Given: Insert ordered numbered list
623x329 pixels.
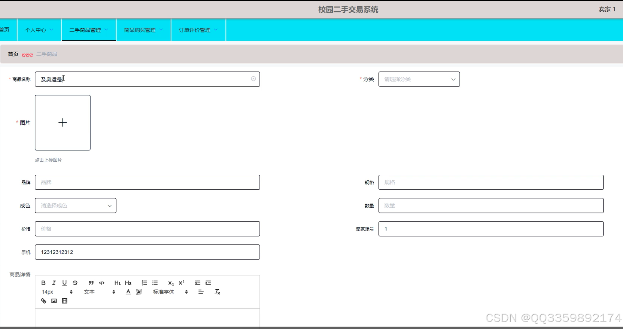Looking at the screenshot, I should [x=145, y=283].
